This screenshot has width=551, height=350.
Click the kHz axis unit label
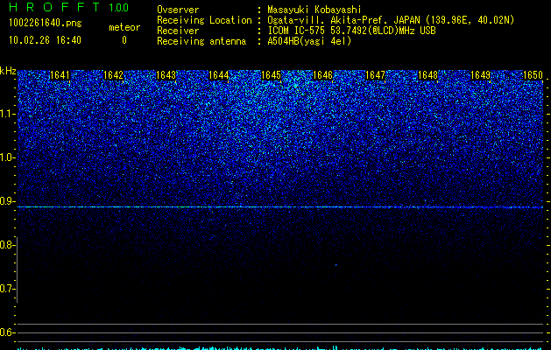8,71
